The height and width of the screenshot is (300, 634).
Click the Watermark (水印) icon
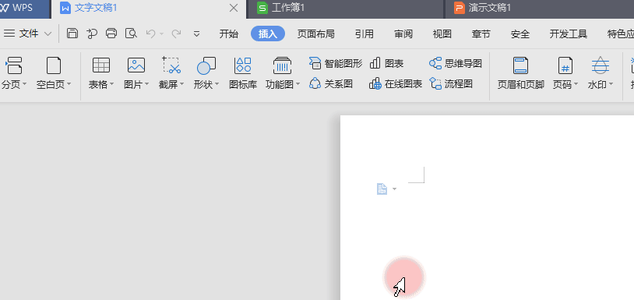point(601,65)
